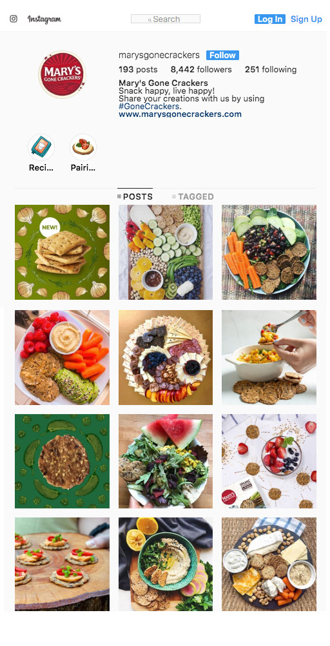
Task: Visit www.marysgonecrackers.com link
Action: click(180, 114)
